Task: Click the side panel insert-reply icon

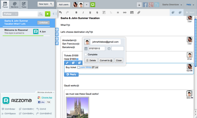Action: pos(57,30)
